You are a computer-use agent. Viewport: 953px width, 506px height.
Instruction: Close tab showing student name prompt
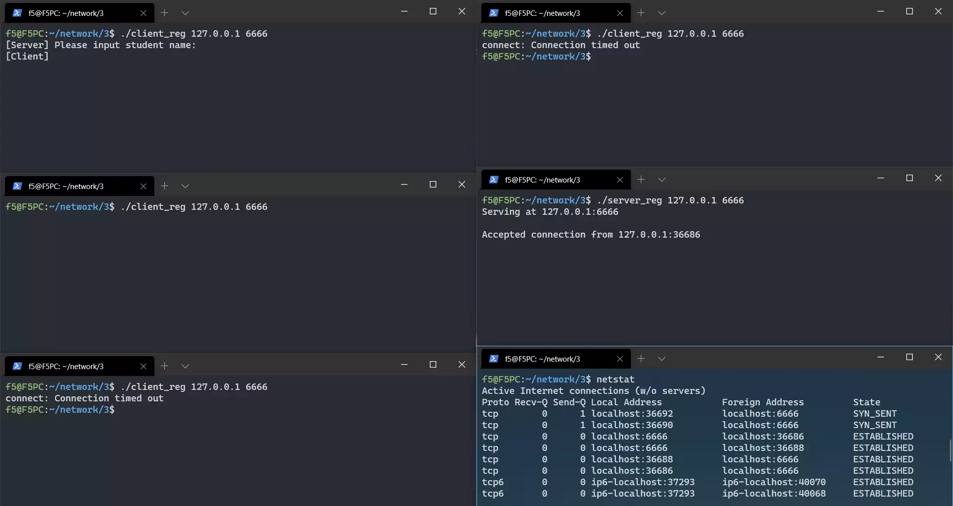tap(143, 13)
